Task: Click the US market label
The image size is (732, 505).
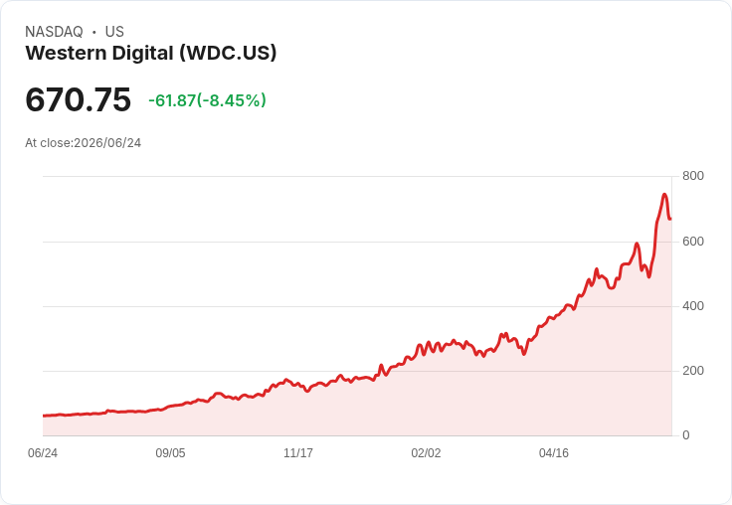Action: tap(114, 32)
